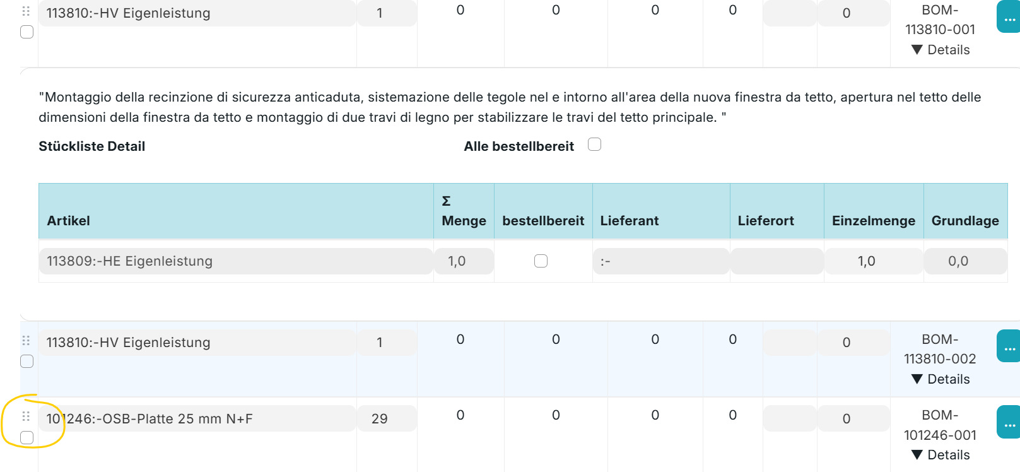Grab the drag handle of the OSB-Platte row

[x=26, y=416]
